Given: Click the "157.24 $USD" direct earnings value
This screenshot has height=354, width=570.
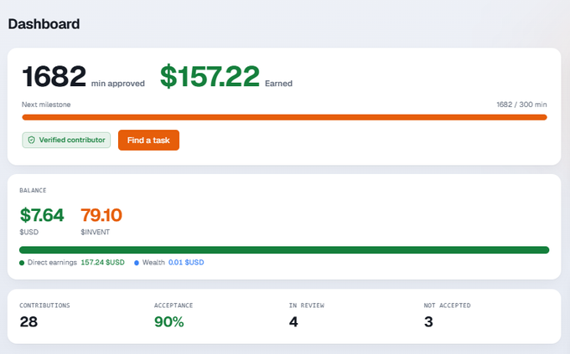Looking at the screenshot, I should tap(102, 263).
